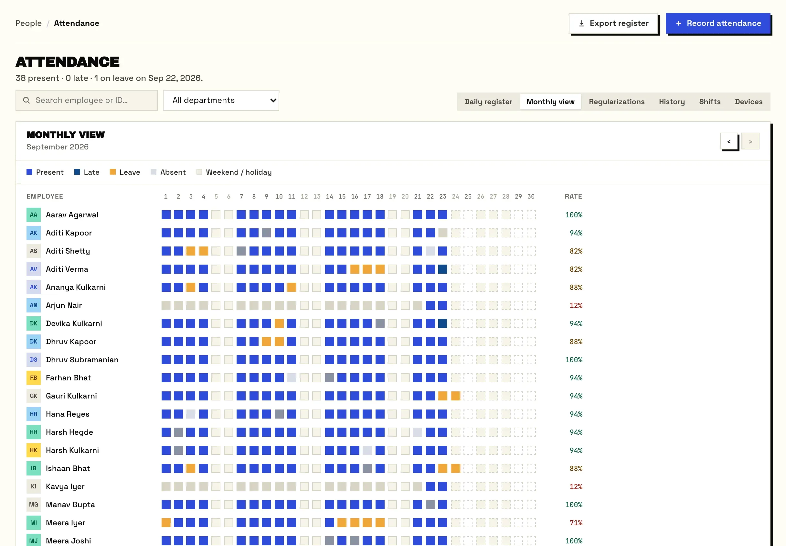Viewport: 786px width, 546px height.
Task: Switch to the Daily register tab
Action: tap(488, 102)
